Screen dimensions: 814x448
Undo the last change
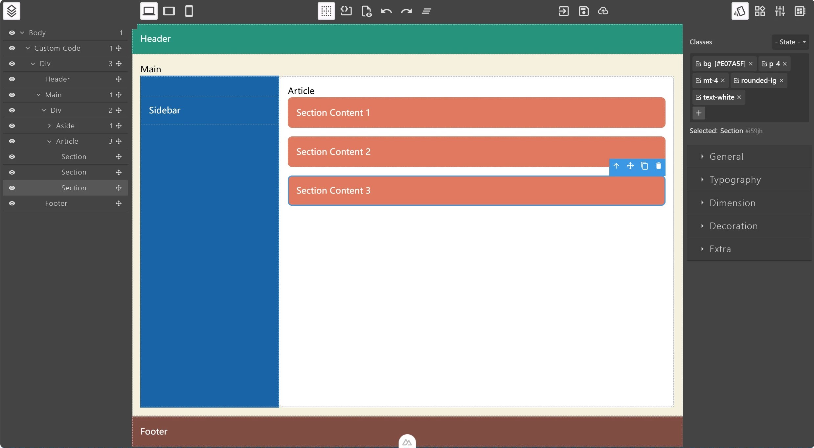pyautogui.click(x=386, y=11)
